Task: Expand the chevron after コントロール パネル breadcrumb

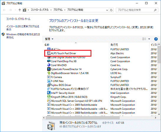Action: point(51,10)
